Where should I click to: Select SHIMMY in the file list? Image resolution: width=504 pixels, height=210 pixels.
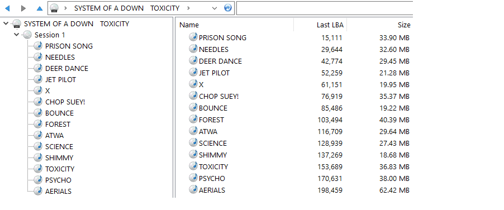click(x=213, y=155)
